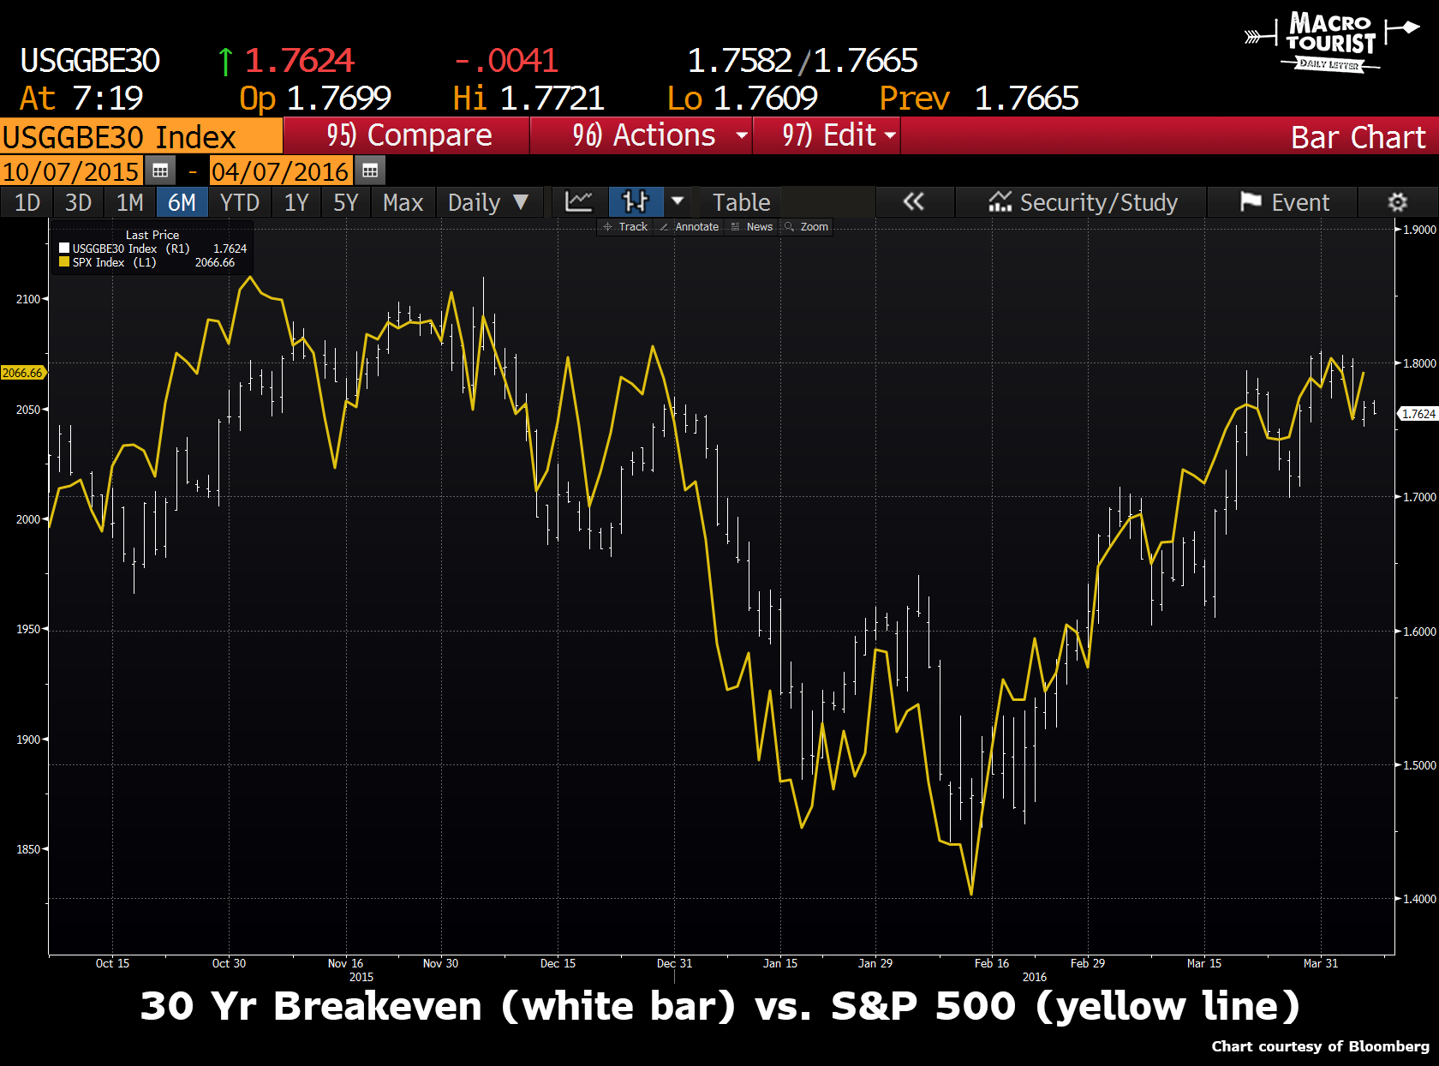
Task: Activate the Annotate pencil tool
Action: coord(690,227)
